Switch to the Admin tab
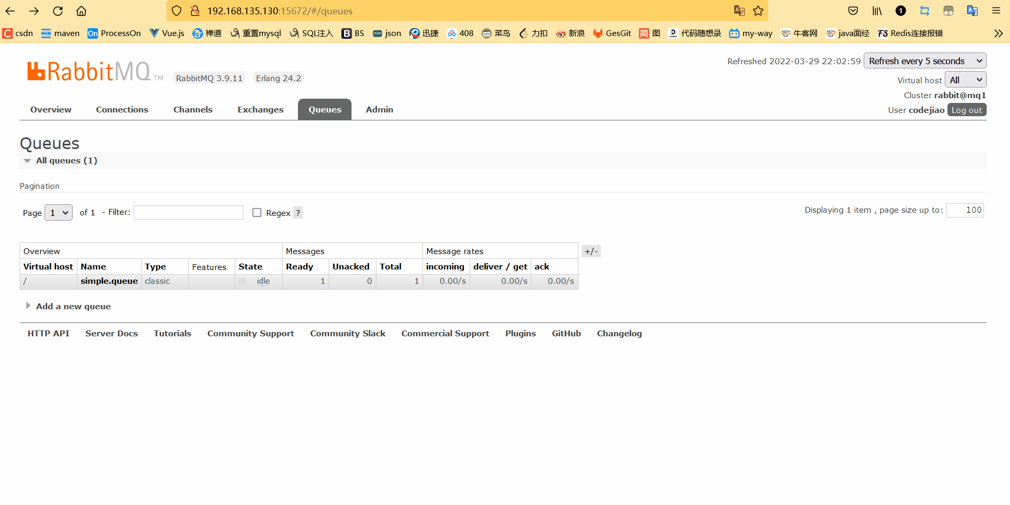This screenshot has width=1010, height=505. [x=380, y=110]
